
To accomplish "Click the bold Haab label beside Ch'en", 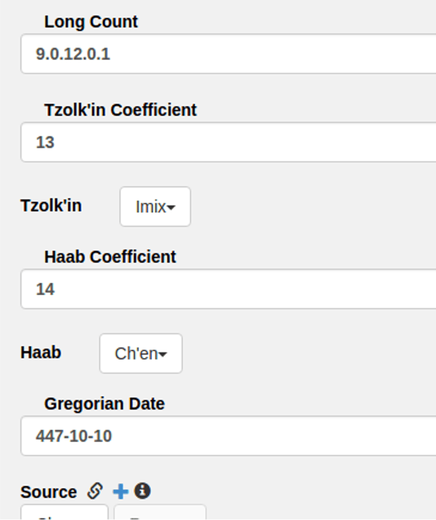I will [x=41, y=352].
